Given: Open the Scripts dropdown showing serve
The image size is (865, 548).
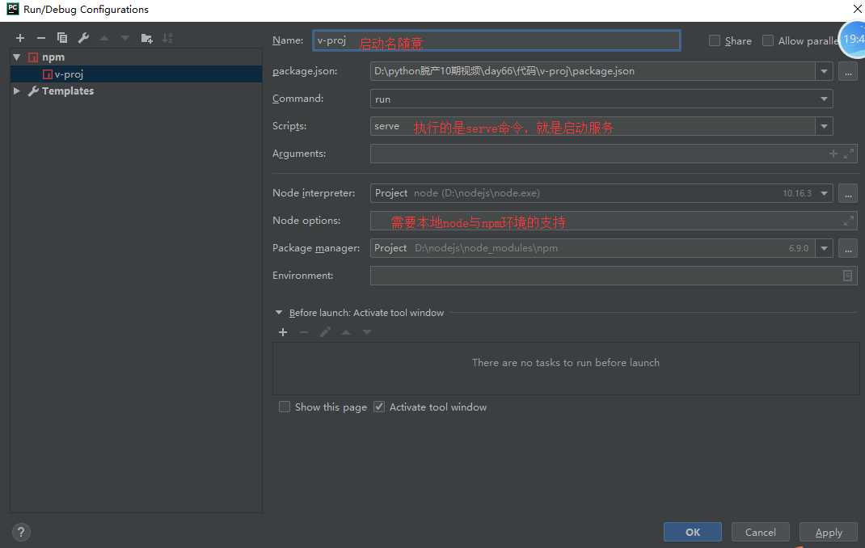Looking at the screenshot, I should click(x=825, y=126).
